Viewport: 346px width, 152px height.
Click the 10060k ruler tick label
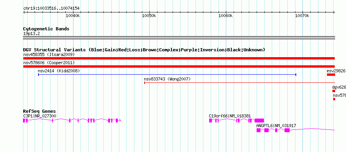click(226, 16)
